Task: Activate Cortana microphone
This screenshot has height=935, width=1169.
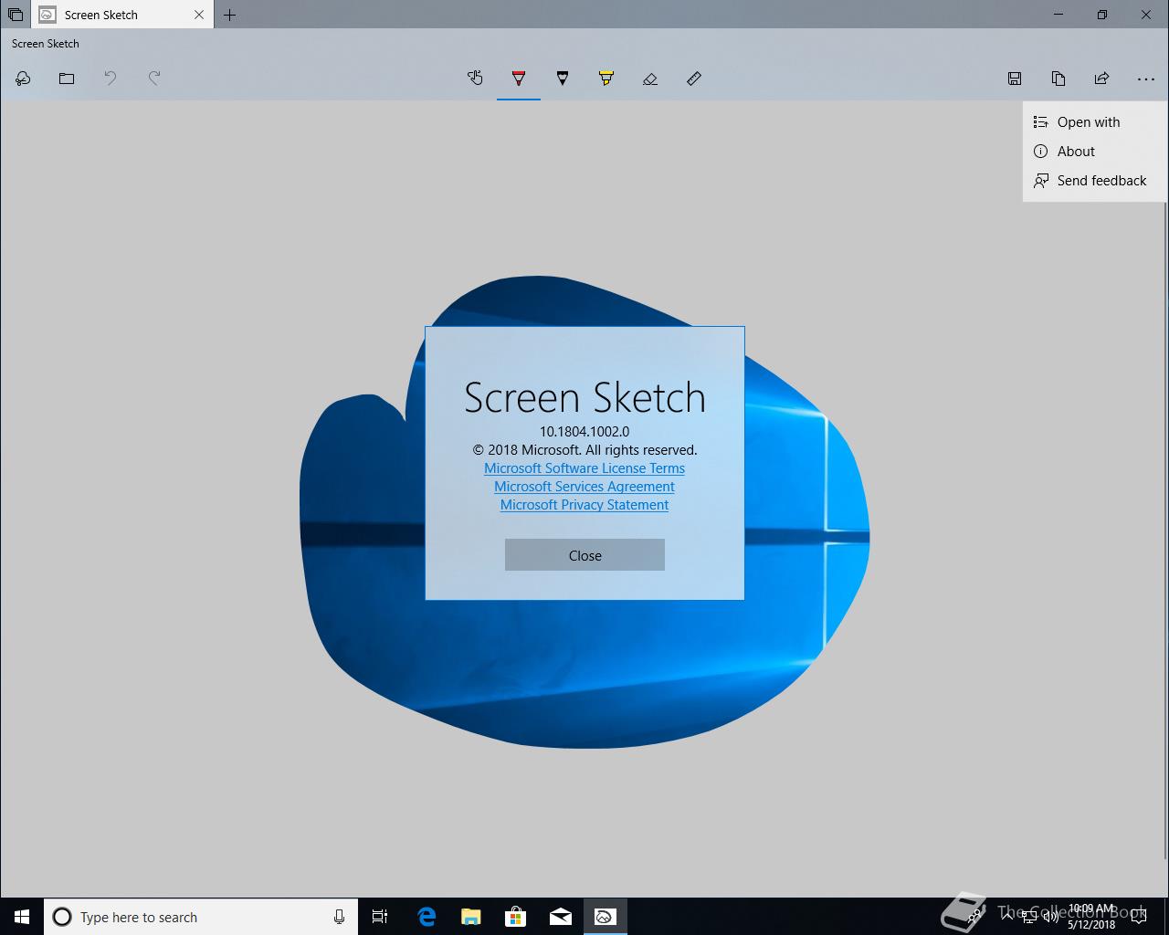Action: [339, 917]
